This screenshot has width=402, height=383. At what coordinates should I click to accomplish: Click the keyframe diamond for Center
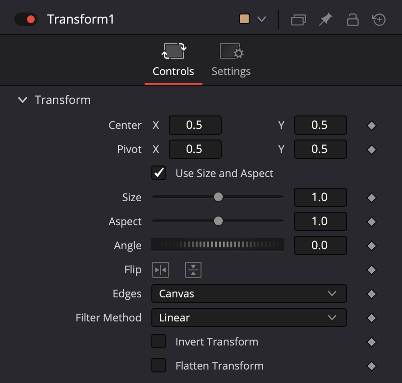tap(372, 125)
